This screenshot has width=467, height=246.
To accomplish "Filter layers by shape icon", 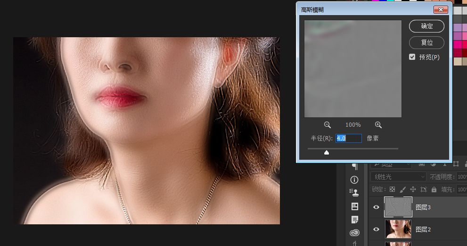I will 456,164.
